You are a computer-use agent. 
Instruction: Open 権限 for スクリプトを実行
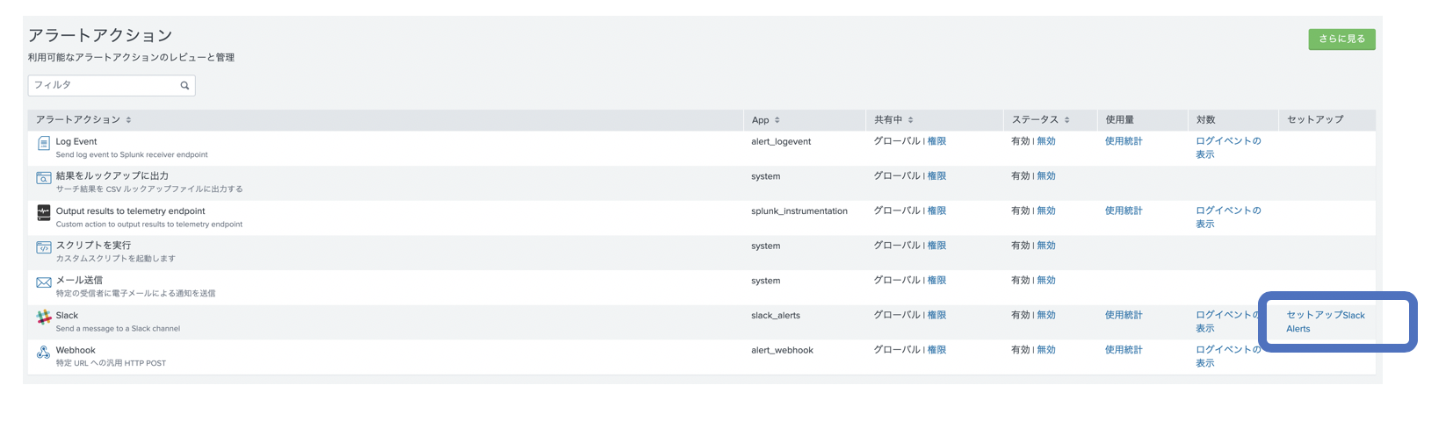[x=936, y=246]
